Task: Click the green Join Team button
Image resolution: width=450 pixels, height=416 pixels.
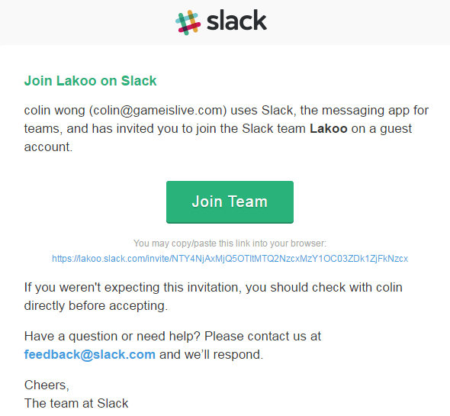Action: click(x=230, y=202)
